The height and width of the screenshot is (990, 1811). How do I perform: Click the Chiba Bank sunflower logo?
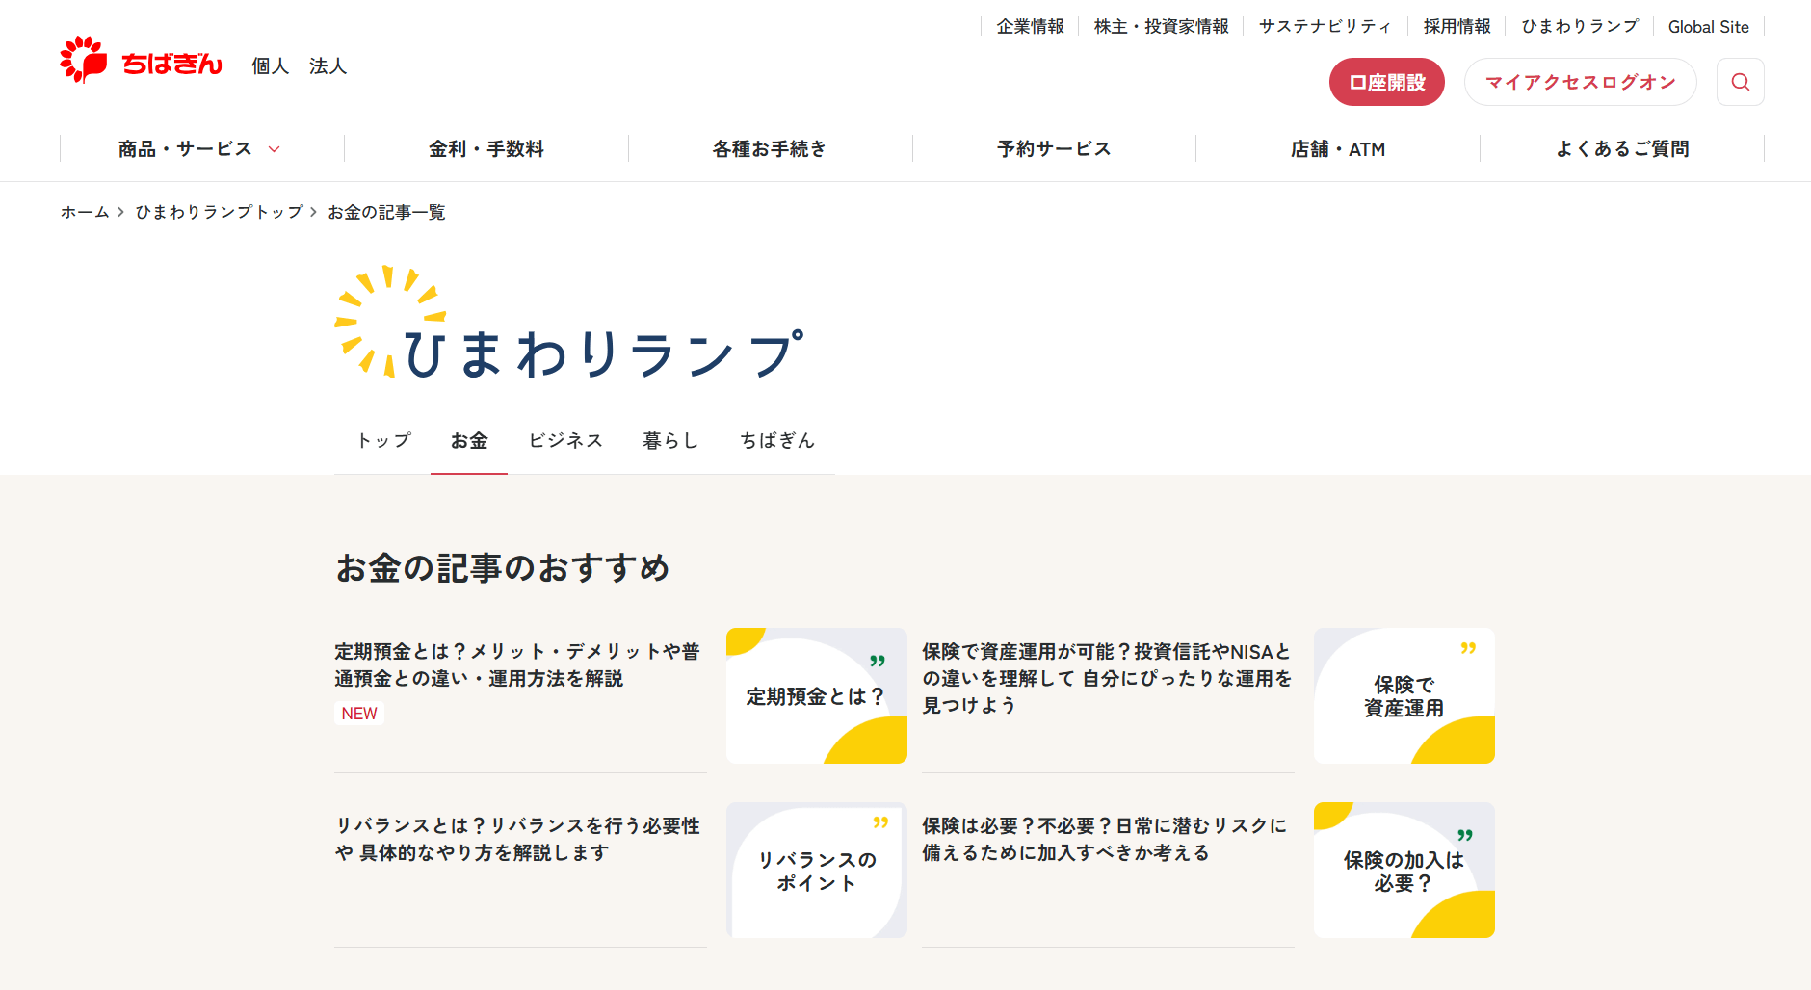[x=141, y=61]
